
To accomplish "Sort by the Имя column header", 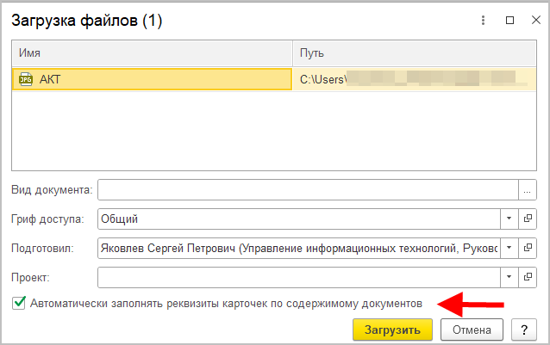I will (152, 53).
